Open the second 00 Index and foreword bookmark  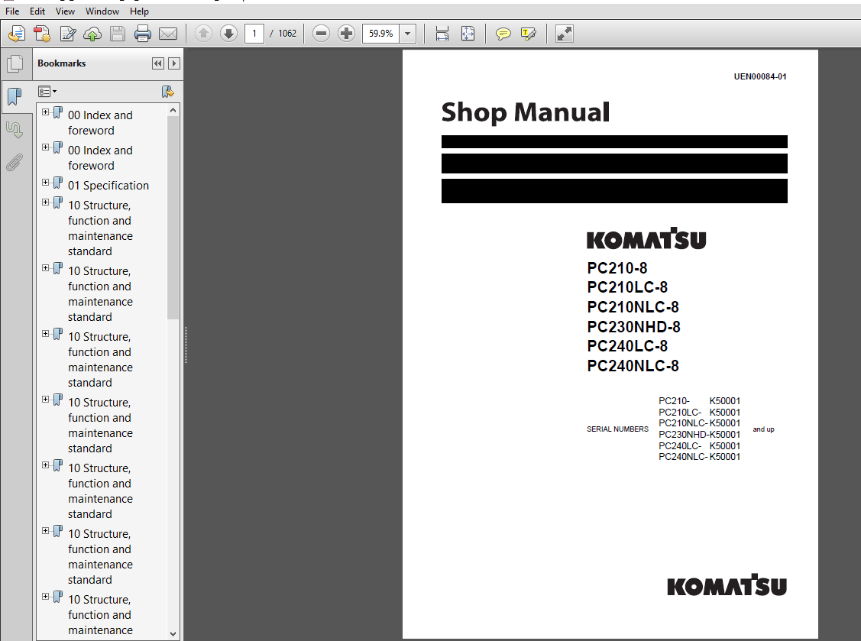(x=100, y=157)
